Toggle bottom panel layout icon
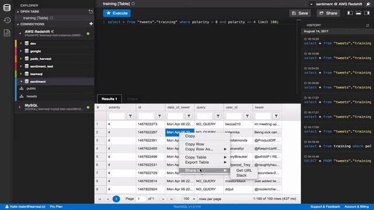The height and width of the screenshot is (210, 374). pos(358,13)
